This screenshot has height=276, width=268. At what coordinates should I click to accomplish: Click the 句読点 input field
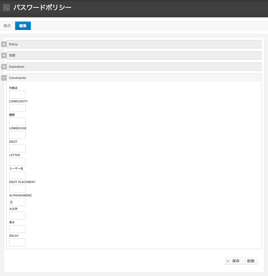pos(17,94)
